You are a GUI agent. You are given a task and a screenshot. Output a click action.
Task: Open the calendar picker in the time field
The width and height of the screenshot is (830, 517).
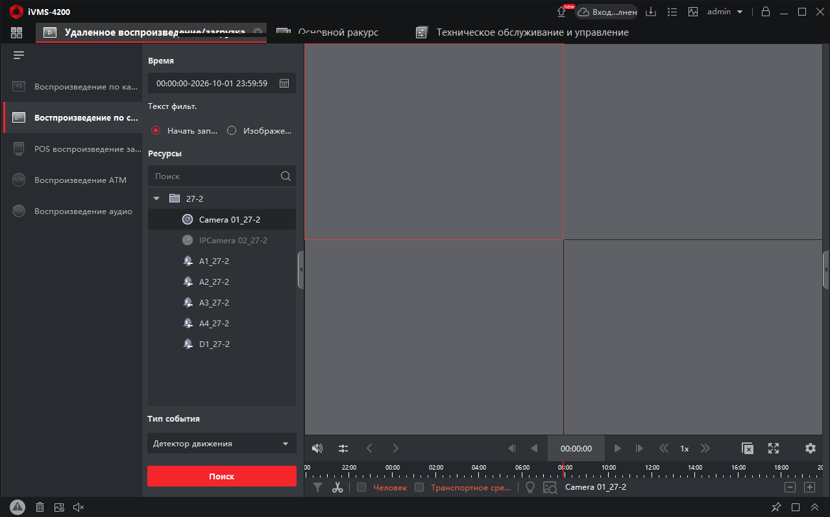coord(284,83)
